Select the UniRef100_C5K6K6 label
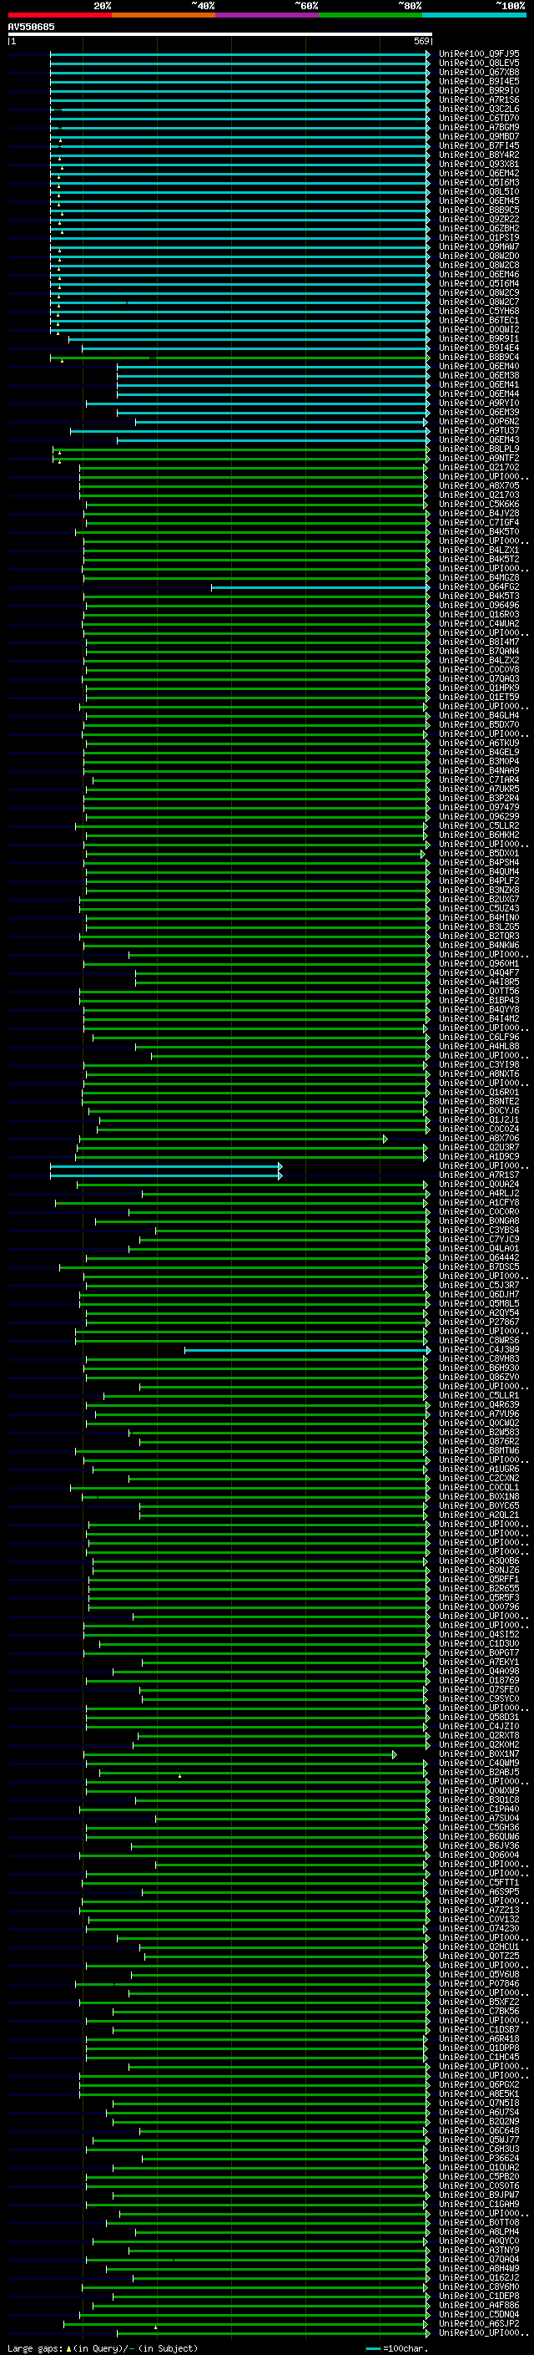 (x=479, y=504)
